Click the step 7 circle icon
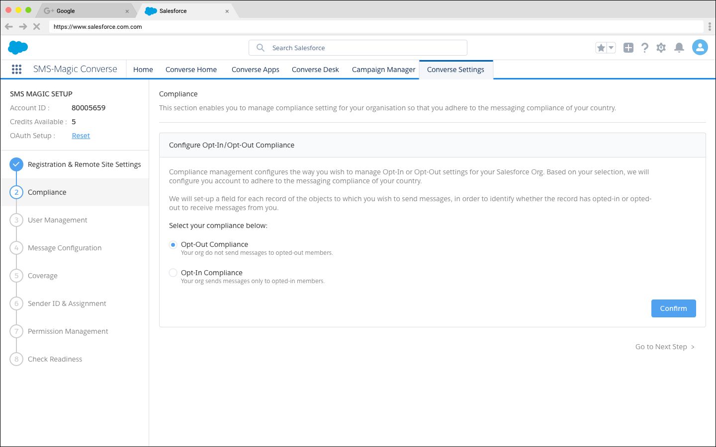716x447 pixels. [16, 331]
